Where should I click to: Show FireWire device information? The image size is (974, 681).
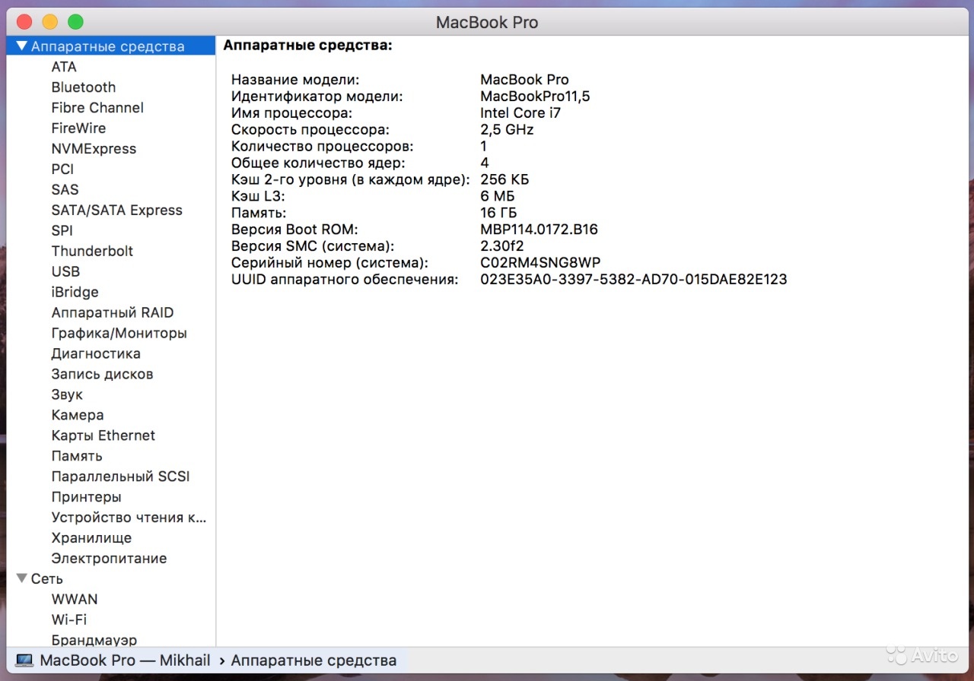pos(78,128)
